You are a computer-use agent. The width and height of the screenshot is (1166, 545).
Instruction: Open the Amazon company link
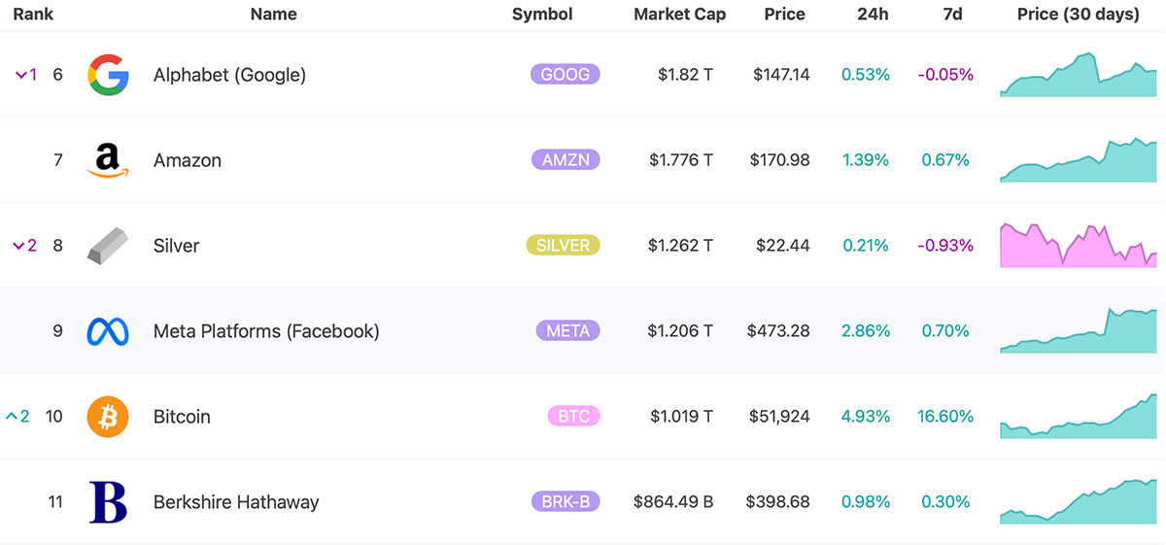(x=188, y=160)
